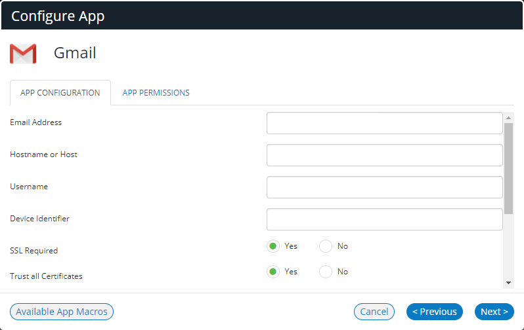Screen dimensions: 524x330
Task: Proceed with the Next button
Action: tap(494, 312)
